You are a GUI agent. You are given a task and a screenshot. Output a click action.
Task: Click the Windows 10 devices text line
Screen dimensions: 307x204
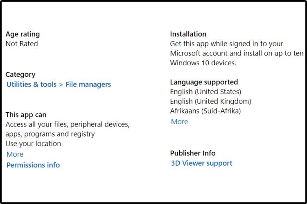[203, 63]
